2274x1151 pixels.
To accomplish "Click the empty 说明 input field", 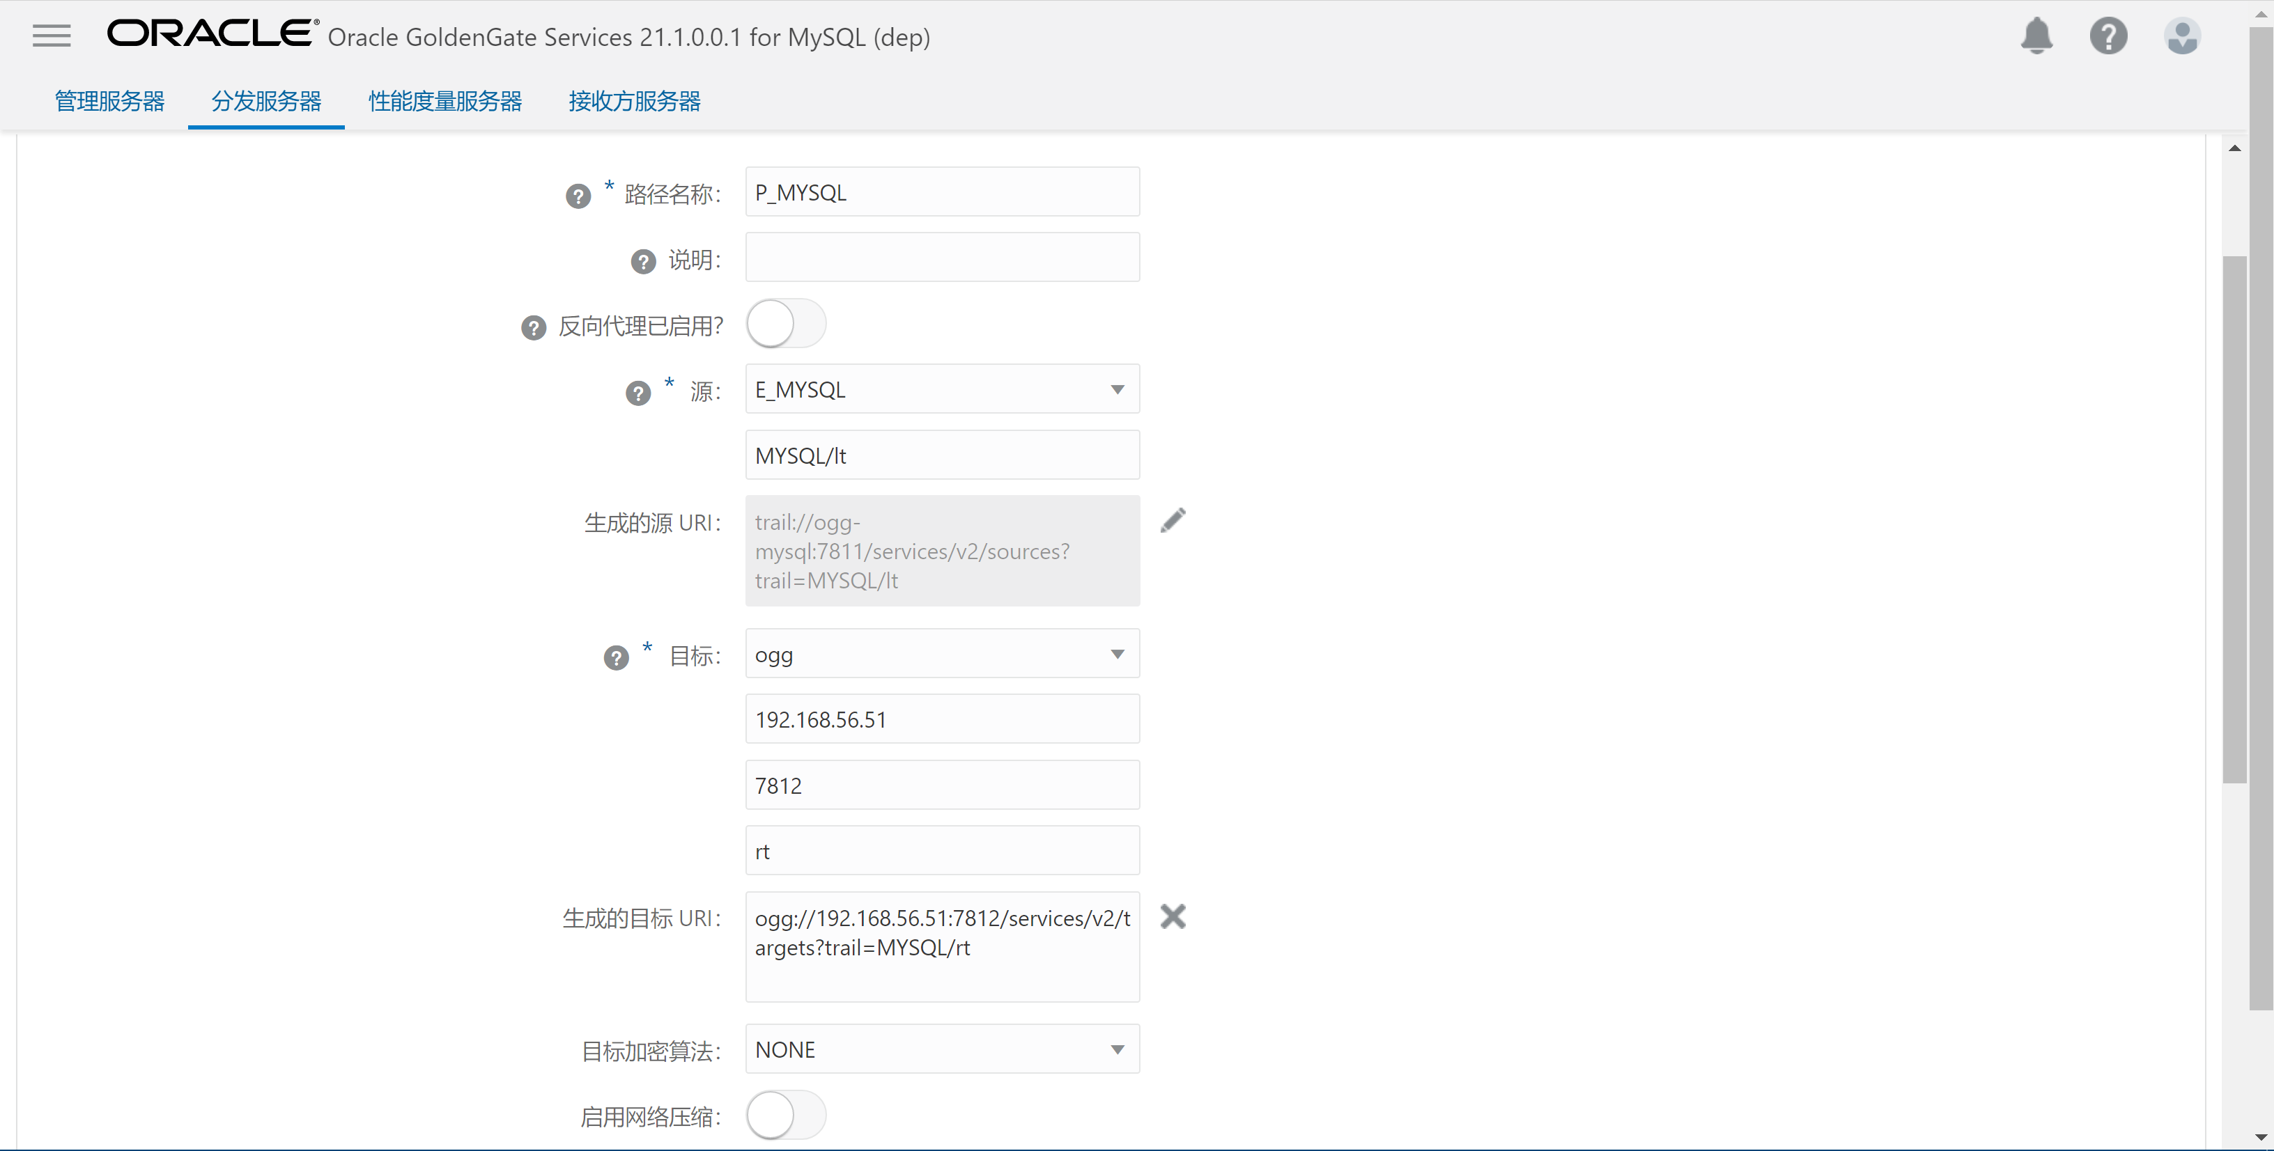I will (942, 258).
